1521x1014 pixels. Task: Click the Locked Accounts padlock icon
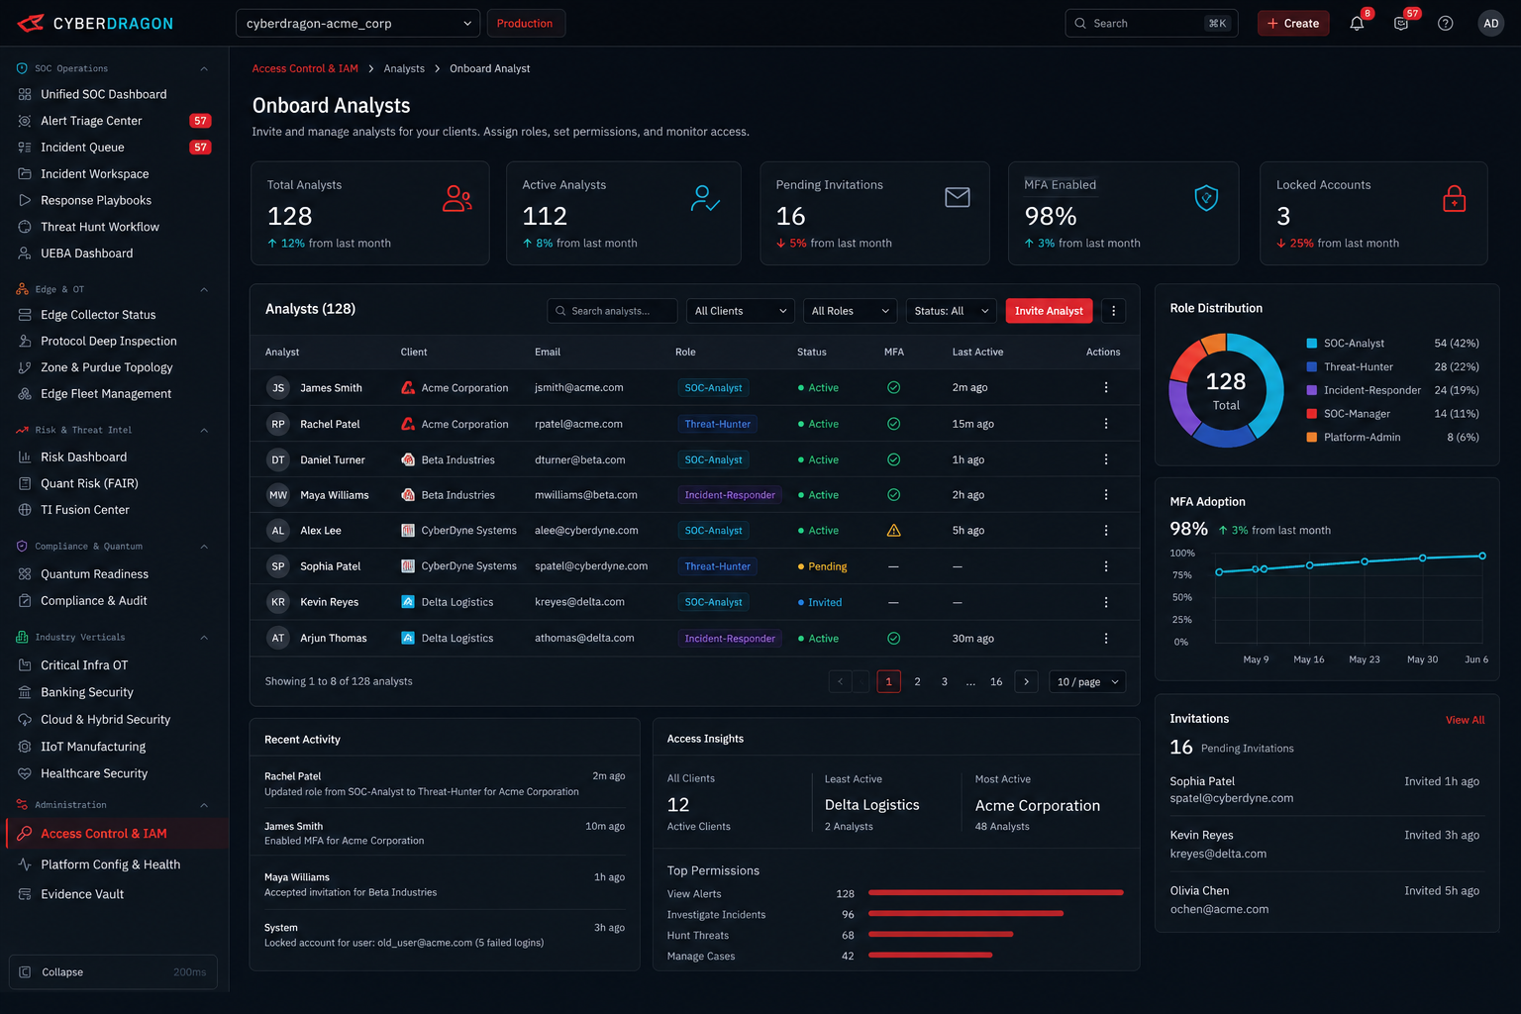(x=1454, y=199)
